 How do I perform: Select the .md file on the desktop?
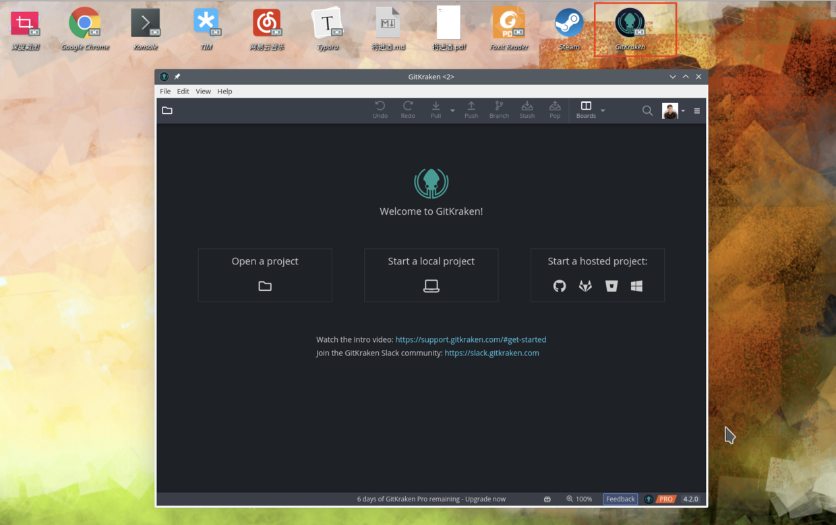pyautogui.click(x=388, y=29)
